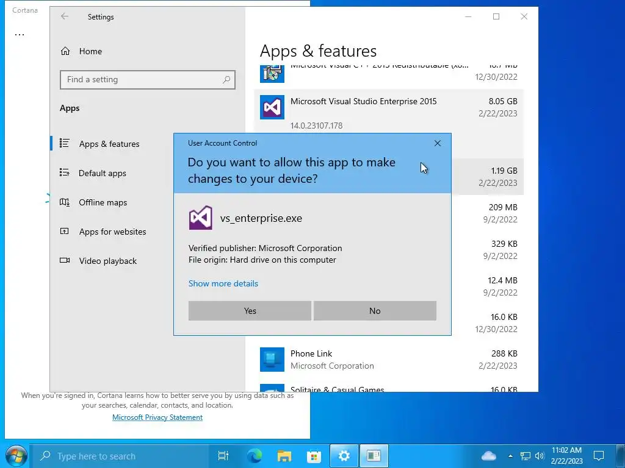Click the Default apps icon
This screenshot has width=625, height=468.
click(x=65, y=172)
